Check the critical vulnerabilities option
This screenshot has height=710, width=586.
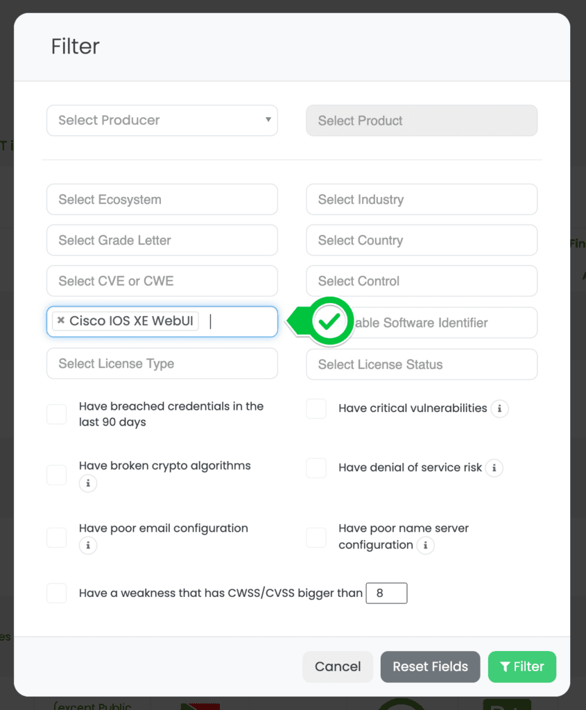(316, 408)
